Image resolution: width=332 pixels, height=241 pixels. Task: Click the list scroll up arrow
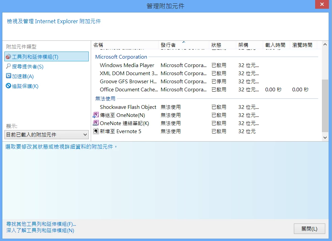[x=325, y=44]
